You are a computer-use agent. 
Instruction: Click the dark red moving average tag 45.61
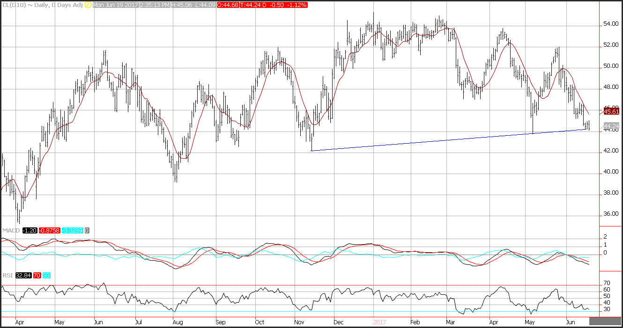click(611, 111)
